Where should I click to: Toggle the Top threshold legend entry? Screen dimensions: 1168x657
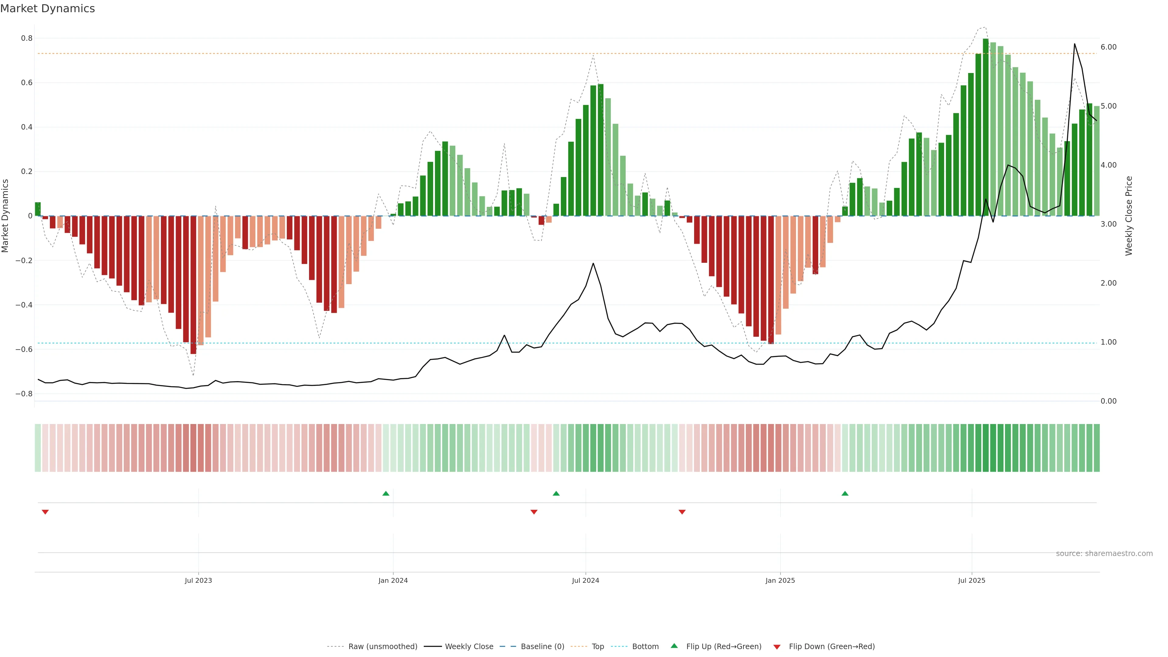[x=598, y=647]
